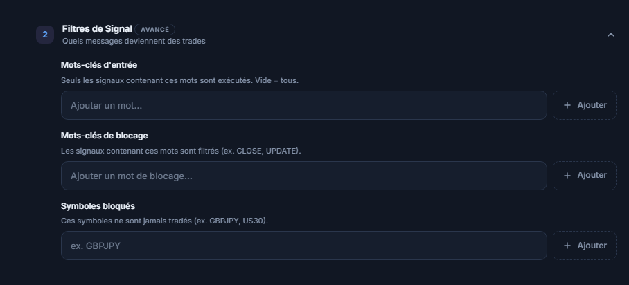Focus the 'Ajouter un mot...' input field
Viewport: 629px width, 285px height.
[303, 105]
